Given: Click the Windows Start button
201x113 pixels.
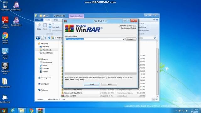Looking at the screenshot, I should [x=4, y=110].
